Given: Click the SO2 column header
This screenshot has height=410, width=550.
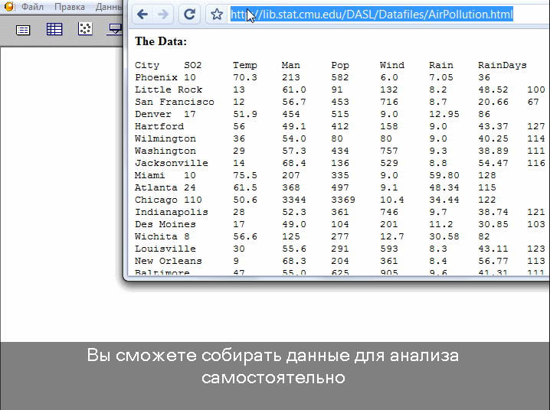Looking at the screenshot, I should point(193,66).
